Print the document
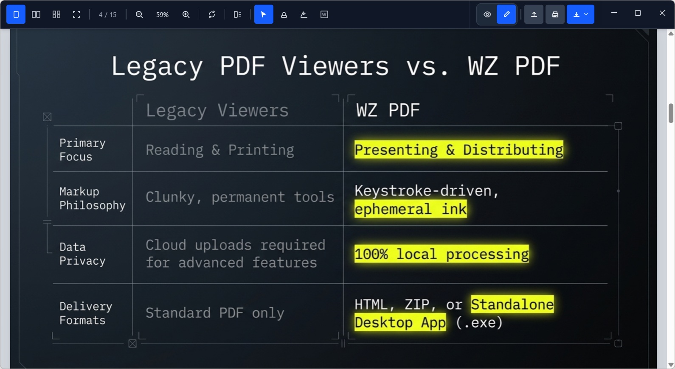 (x=555, y=14)
